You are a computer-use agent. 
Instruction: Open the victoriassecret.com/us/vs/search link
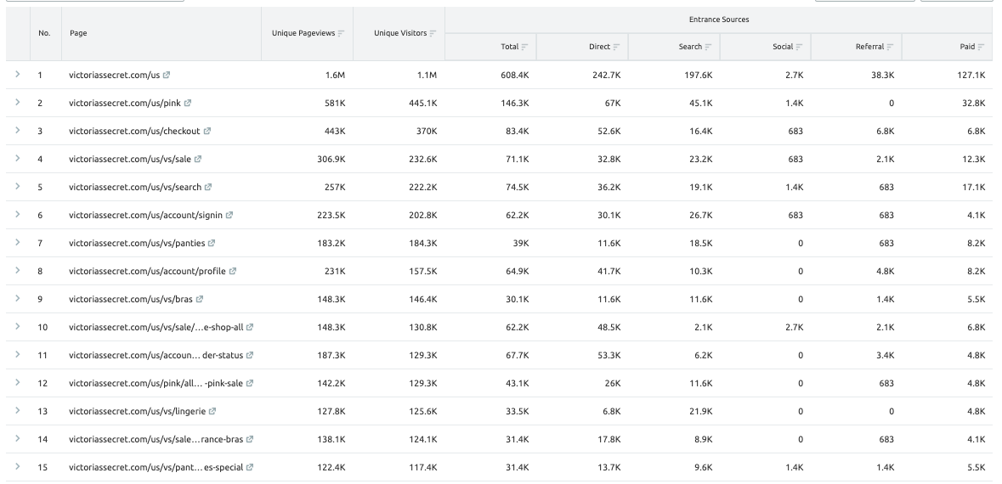pyautogui.click(x=135, y=187)
